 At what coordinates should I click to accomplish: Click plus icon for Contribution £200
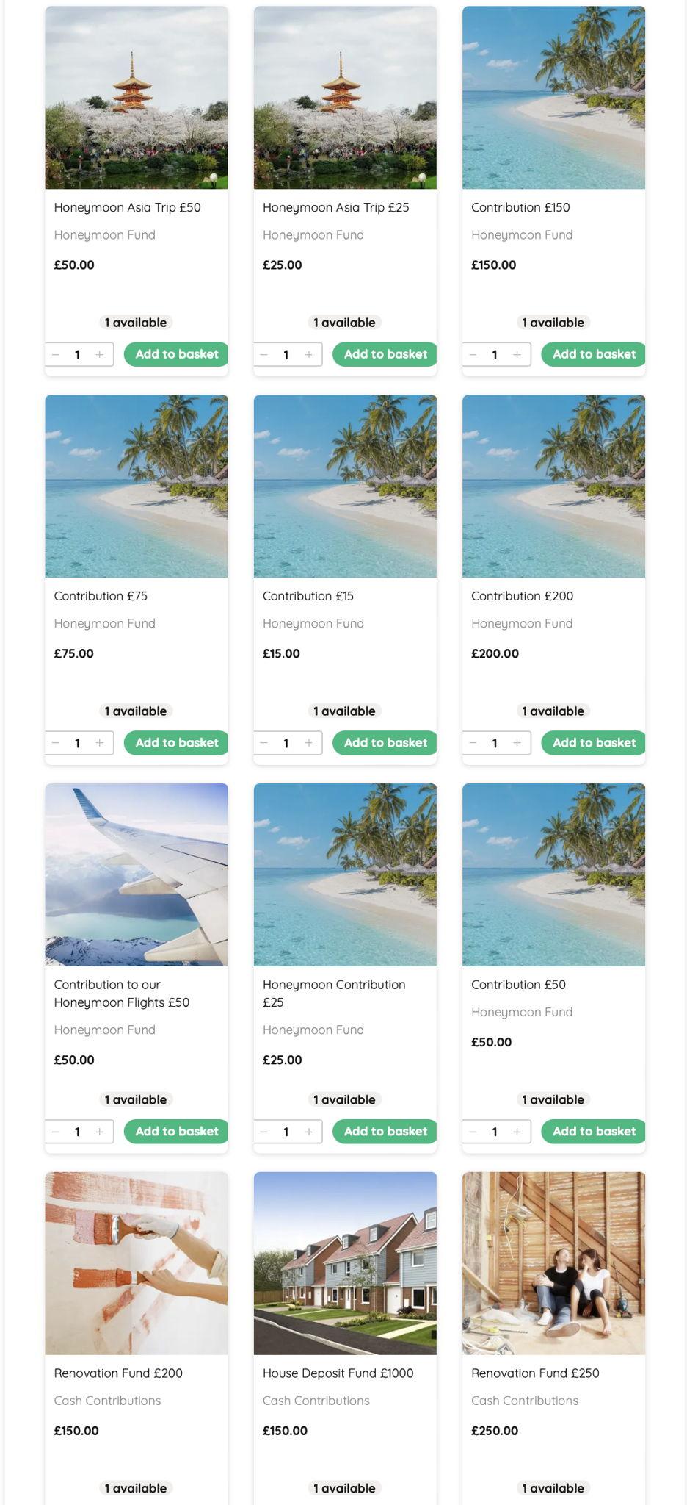(x=517, y=743)
